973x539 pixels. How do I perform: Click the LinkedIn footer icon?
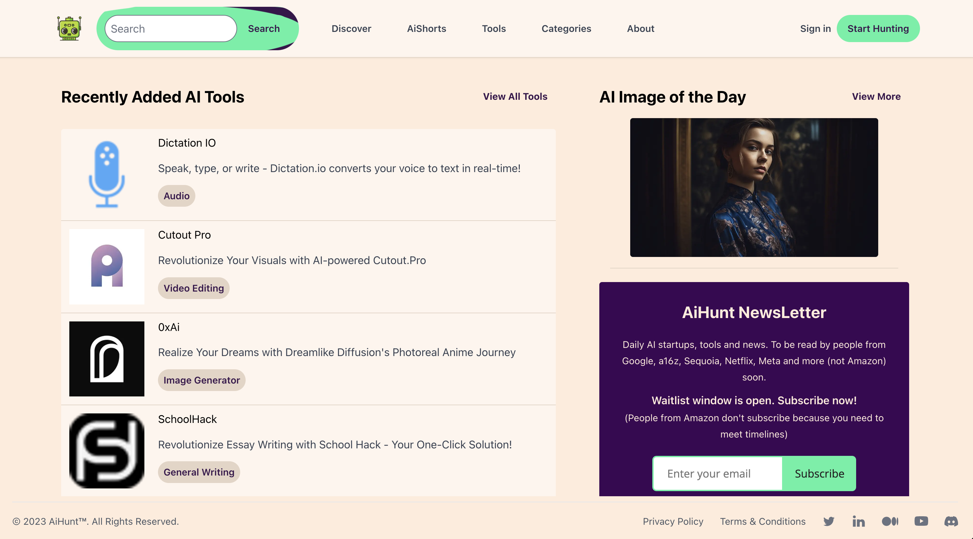(859, 521)
